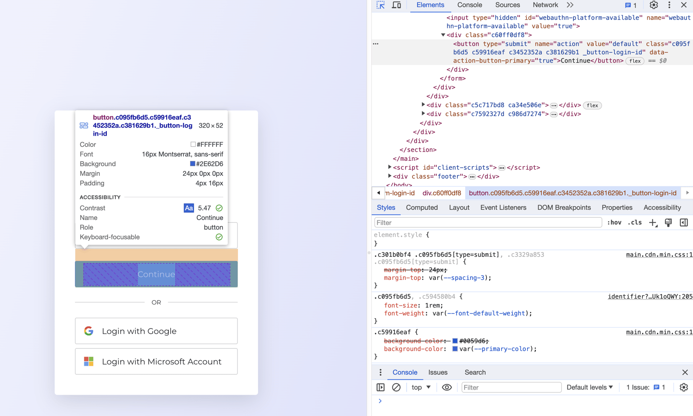Viewport: 693px width, 416px height.
Task: Clear the console with the circle-slash icon
Action: pos(396,387)
